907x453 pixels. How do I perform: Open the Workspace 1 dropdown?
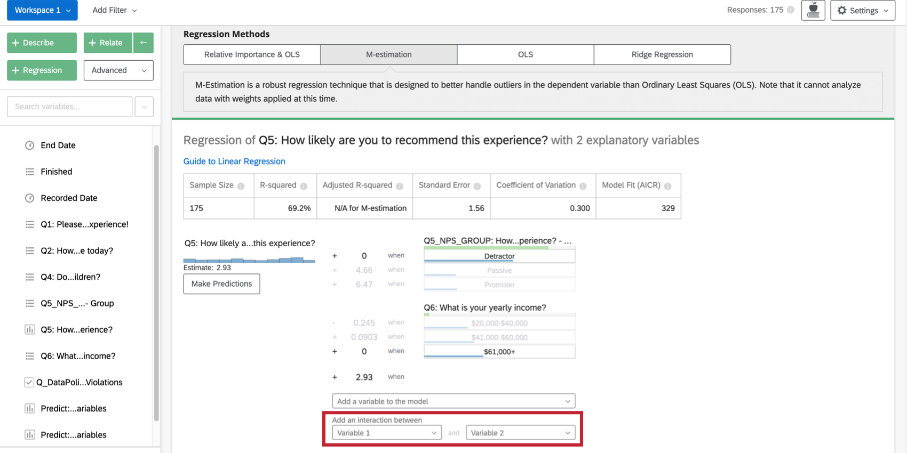point(42,10)
